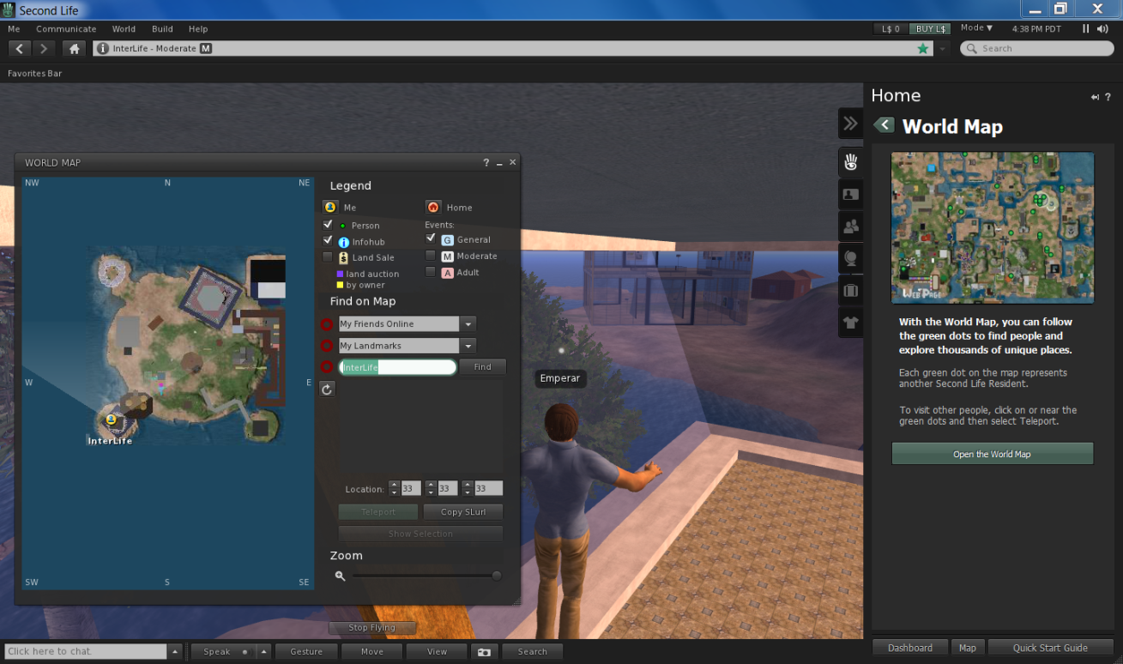
Task: Go forward with the navigation forward arrow
Action: pos(44,49)
